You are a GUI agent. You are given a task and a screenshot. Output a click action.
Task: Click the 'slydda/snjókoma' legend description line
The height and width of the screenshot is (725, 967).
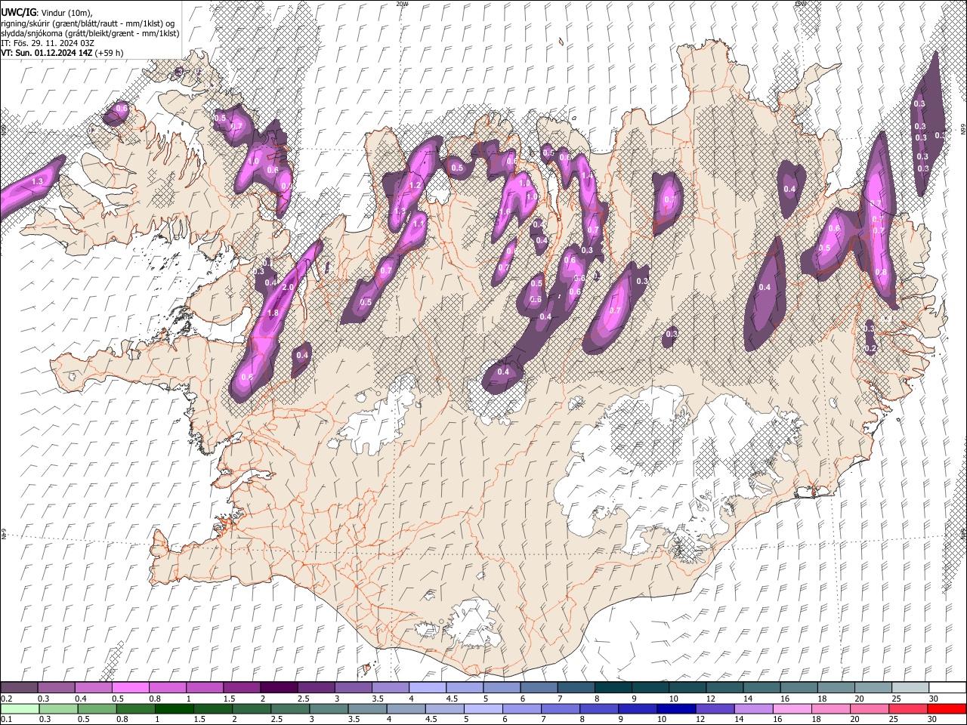[90, 33]
